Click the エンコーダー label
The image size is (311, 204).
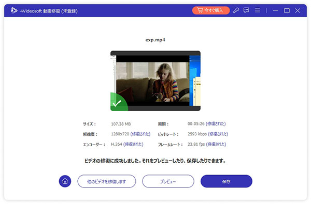pos(94,145)
